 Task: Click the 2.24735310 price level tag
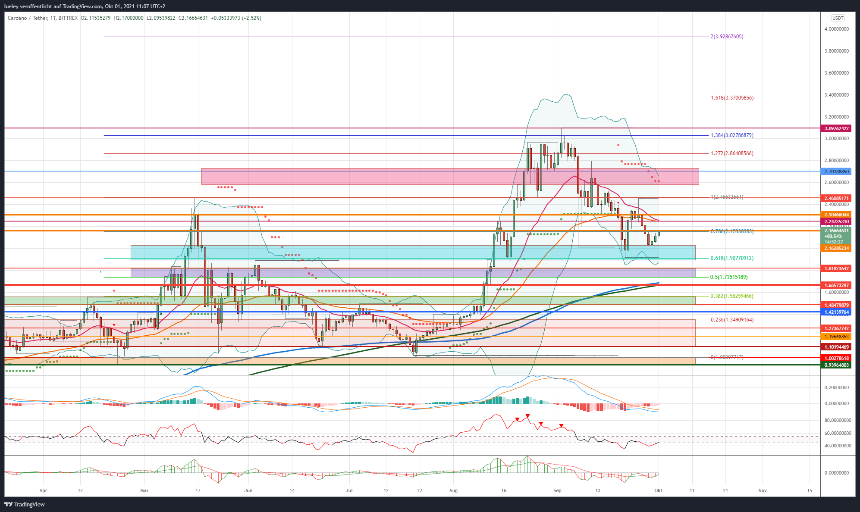836,222
